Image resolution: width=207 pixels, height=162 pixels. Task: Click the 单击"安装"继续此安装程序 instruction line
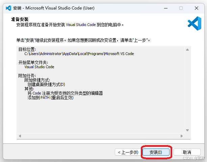83,40
